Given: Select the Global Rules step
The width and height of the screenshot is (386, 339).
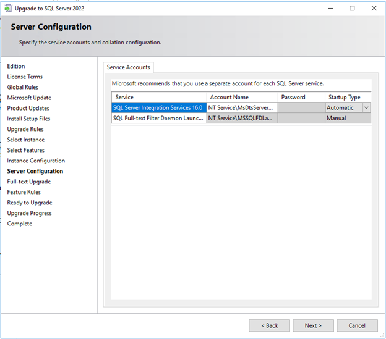Looking at the screenshot, I should coord(23,87).
